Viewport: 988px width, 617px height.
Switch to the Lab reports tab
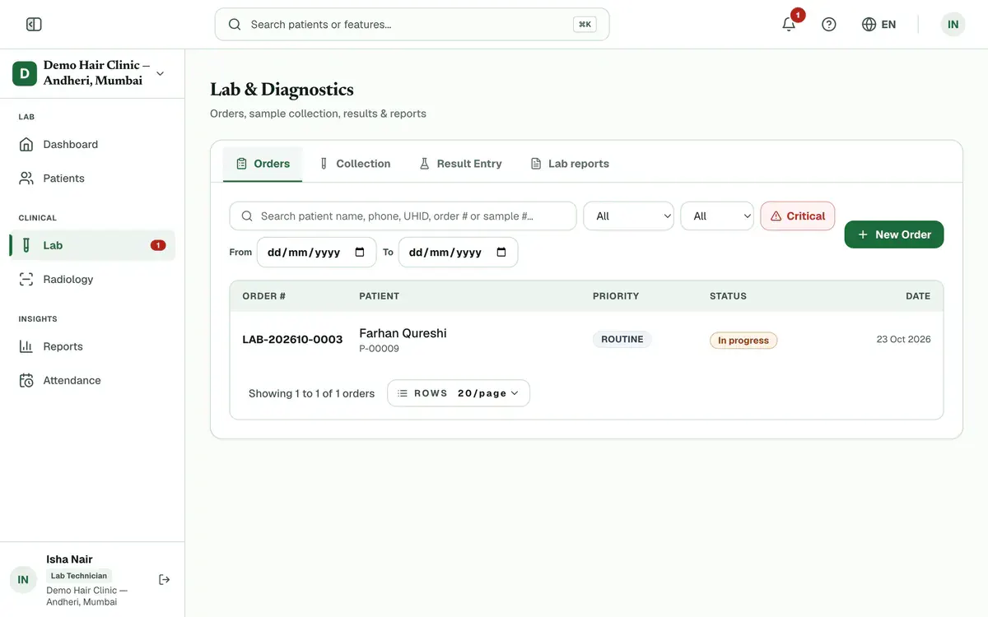tap(570, 164)
